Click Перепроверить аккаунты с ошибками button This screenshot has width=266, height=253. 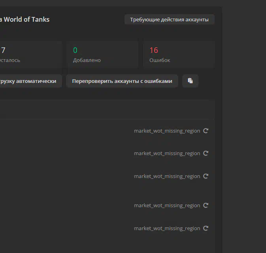pyautogui.click(x=122, y=81)
